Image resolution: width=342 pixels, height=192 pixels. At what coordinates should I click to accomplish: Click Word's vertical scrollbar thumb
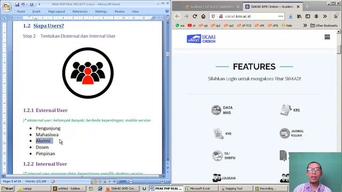(x=168, y=54)
